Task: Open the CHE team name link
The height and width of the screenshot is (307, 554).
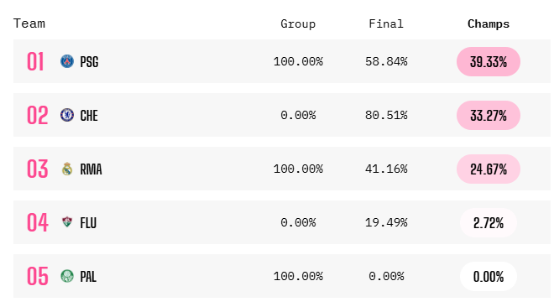Action: coord(89,116)
